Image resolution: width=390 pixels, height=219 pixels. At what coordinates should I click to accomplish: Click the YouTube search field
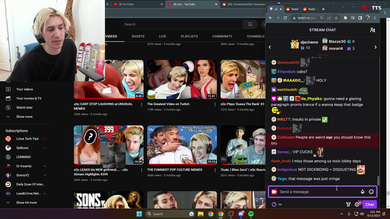tap(182, 24)
